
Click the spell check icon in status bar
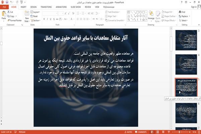15,132
